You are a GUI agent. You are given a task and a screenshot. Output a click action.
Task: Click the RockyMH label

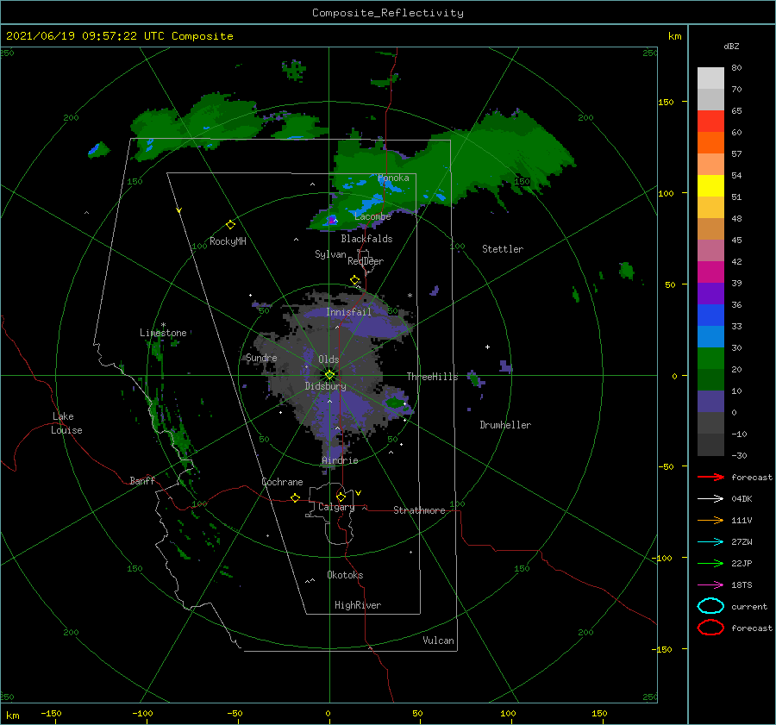(x=228, y=241)
